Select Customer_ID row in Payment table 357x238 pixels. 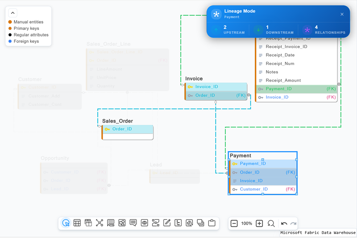tap(263, 189)
